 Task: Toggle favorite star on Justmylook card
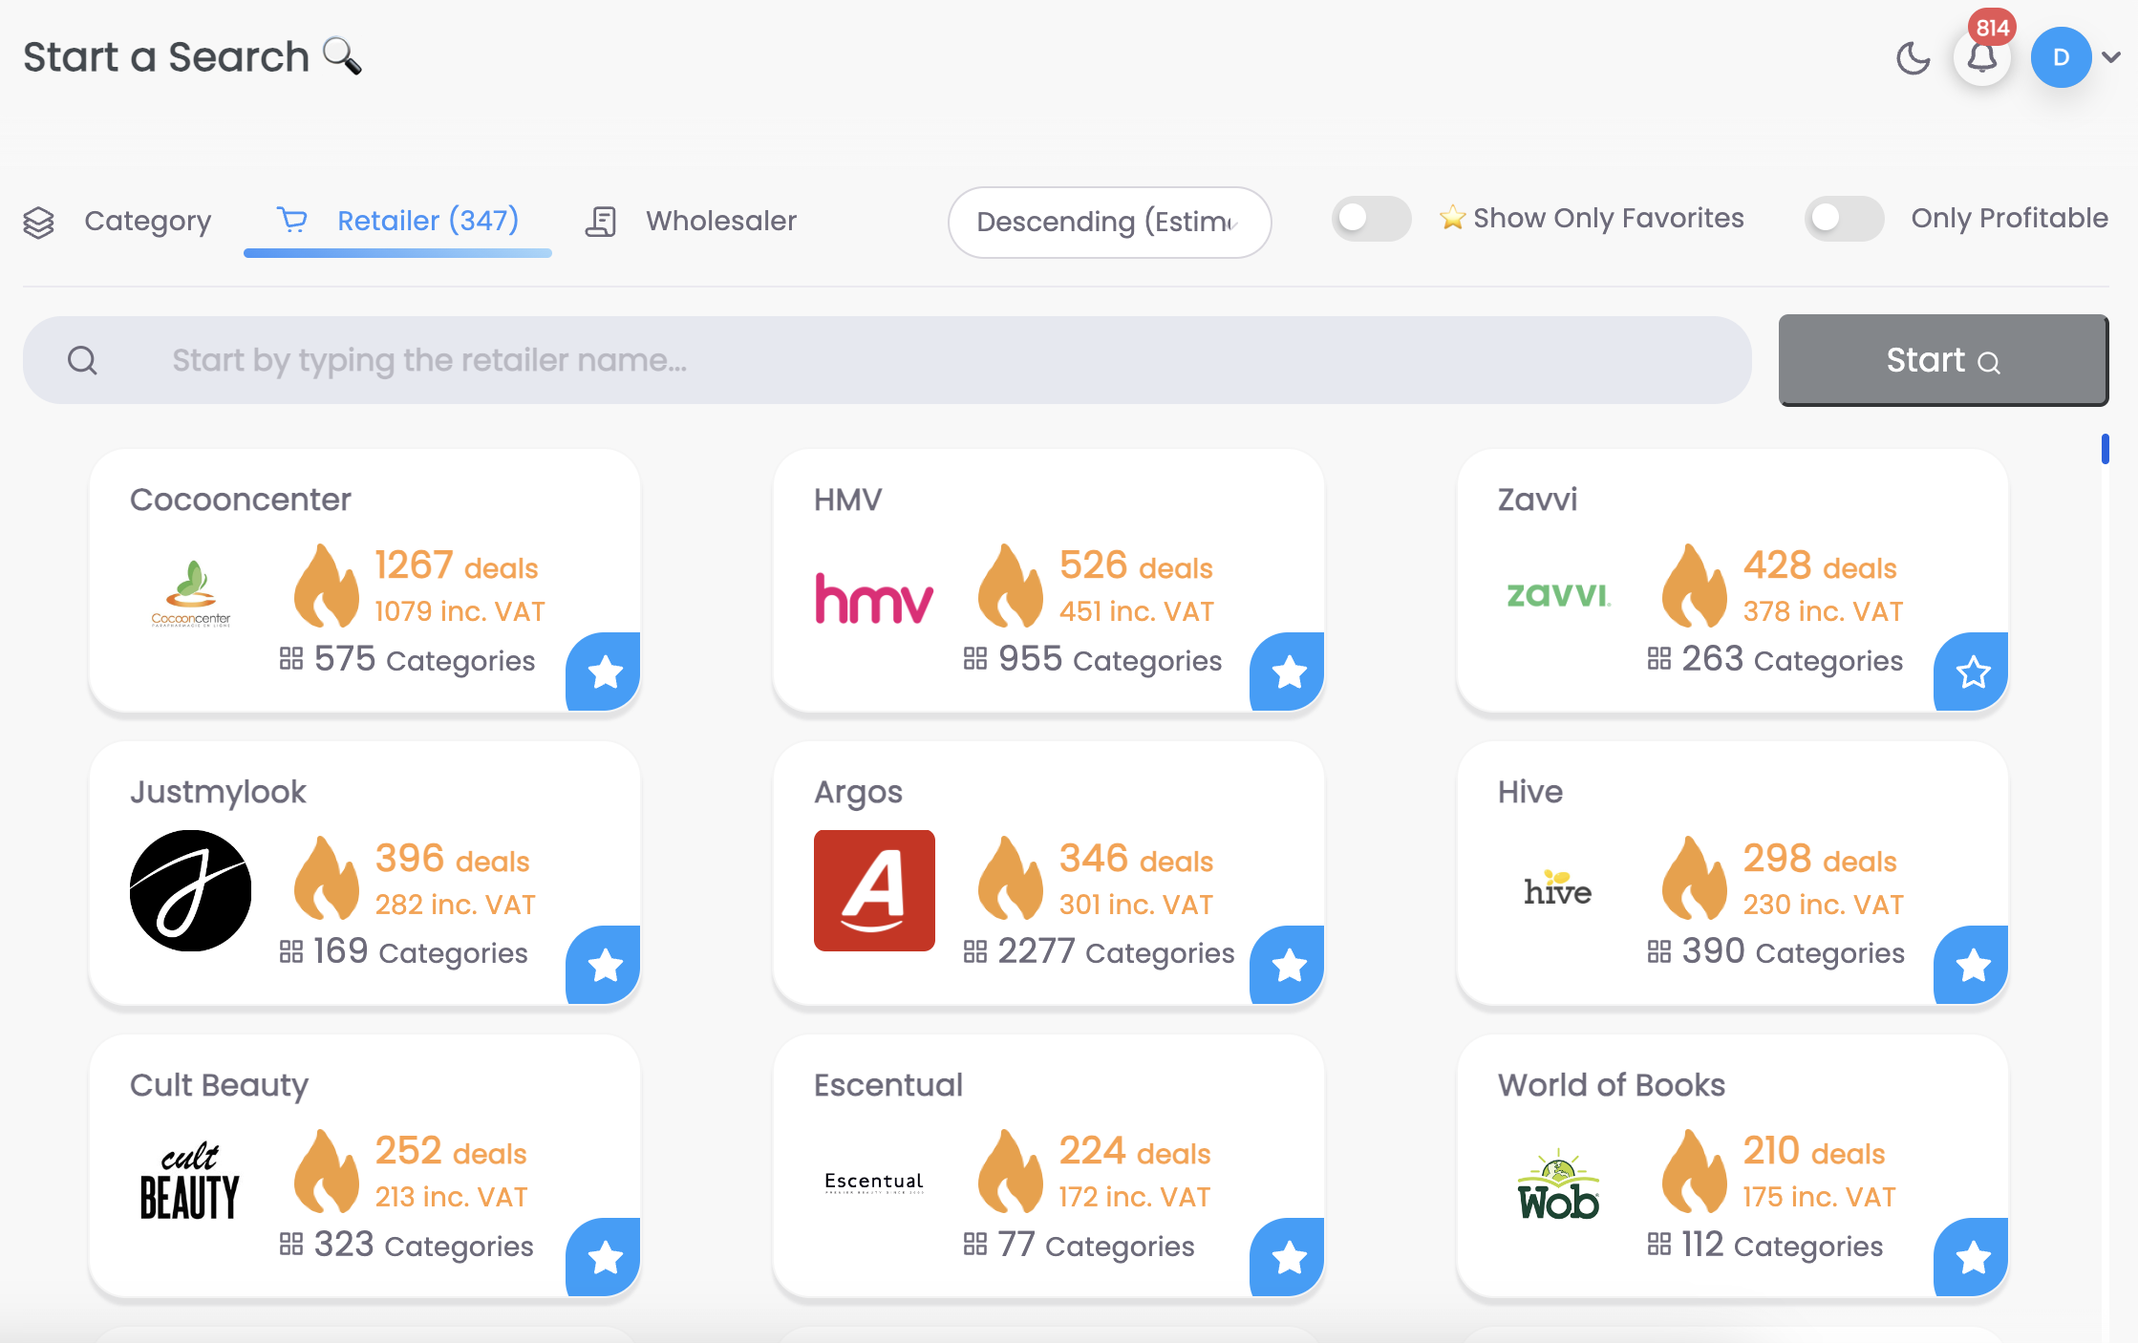tap(604, 965)
